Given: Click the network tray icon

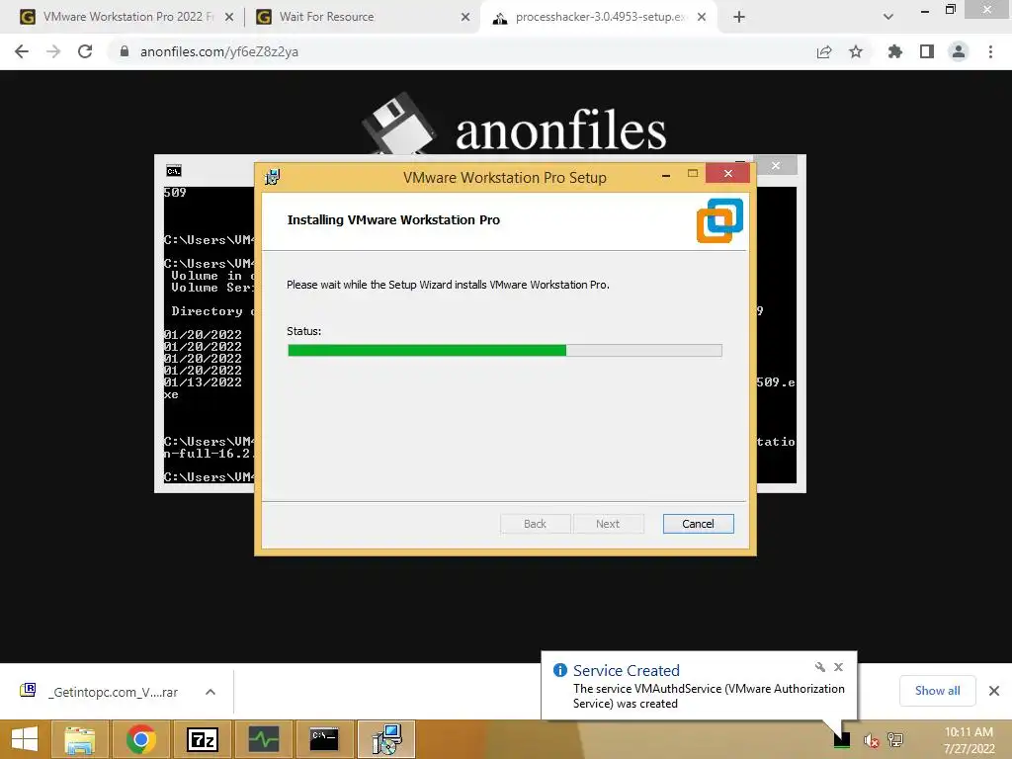Looking at the screenshot, I should tap(895, 740).
